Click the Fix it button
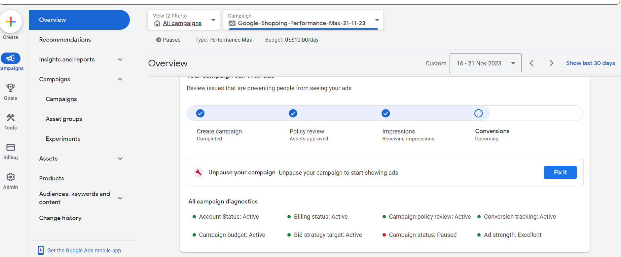The width and height of the screenshot is (621, 257). (560, 172)
